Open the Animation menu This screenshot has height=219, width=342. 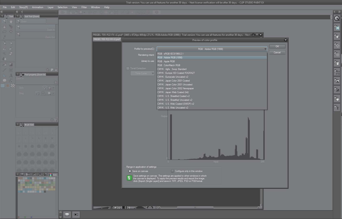click(x=37, y=7)
